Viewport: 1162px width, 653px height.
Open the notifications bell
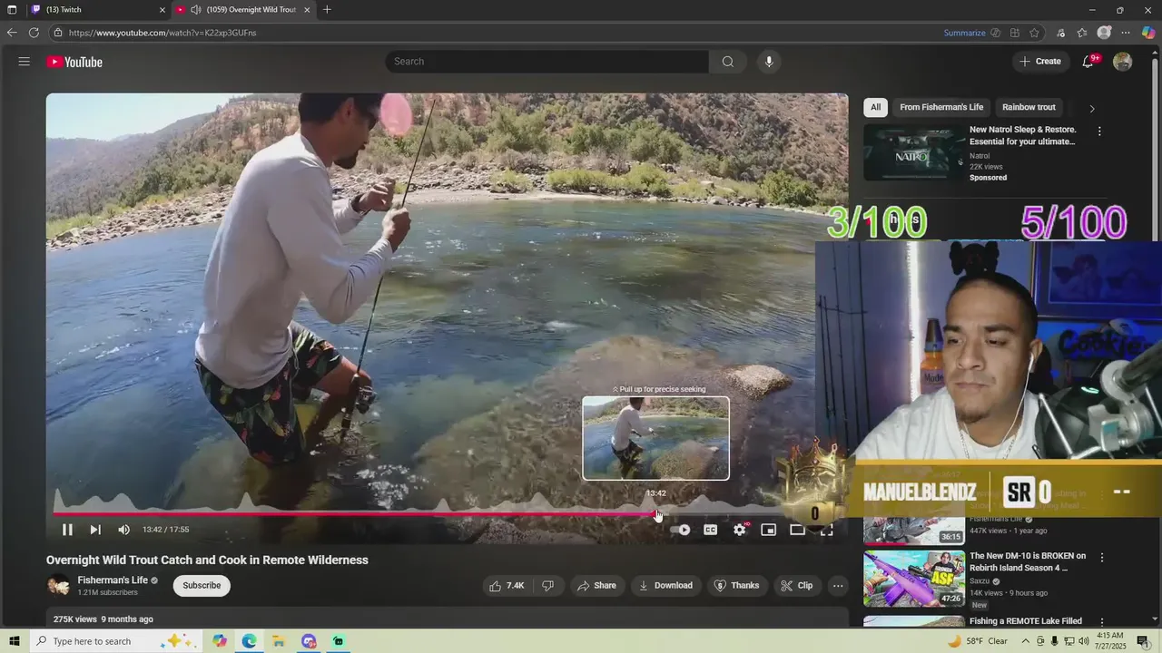pos(1088,62)
